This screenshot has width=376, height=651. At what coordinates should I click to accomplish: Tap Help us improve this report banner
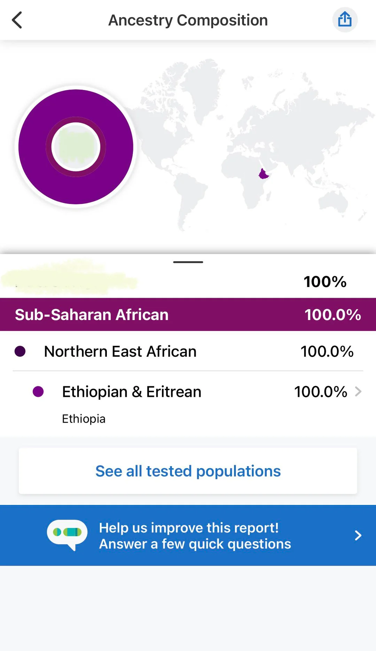click(x=195, y=536)
